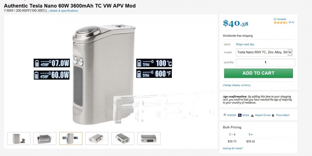Image resolution: width=312 pixels, height=156 pixels.
Task: Select second thumbnail showing packaged box
Action: (x=45, y=139)
